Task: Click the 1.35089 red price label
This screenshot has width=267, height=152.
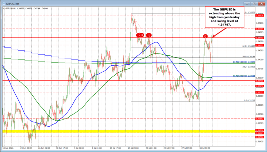Action: click(x=259, y=29)
